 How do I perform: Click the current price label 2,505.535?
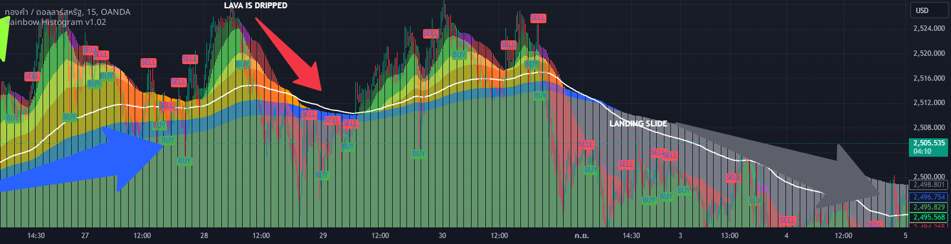(x=929, y=147)
